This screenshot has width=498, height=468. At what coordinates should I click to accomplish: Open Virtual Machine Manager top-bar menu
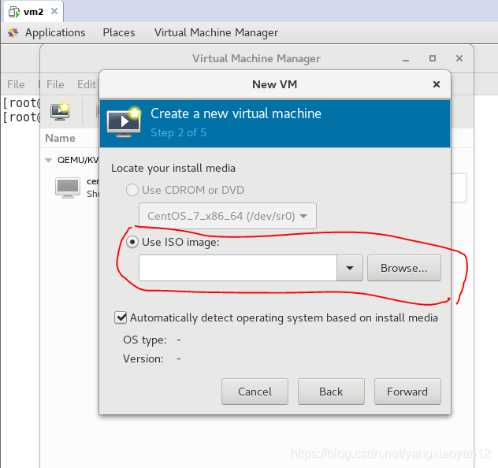click(216, 33)
